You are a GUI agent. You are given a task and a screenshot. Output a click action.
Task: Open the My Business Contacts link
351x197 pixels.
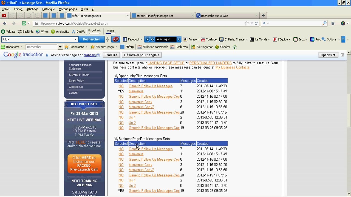click(x=232, y=67)
